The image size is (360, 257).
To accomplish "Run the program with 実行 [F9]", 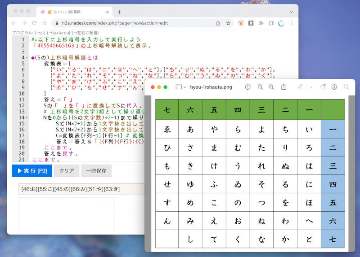I will (32, 171).
